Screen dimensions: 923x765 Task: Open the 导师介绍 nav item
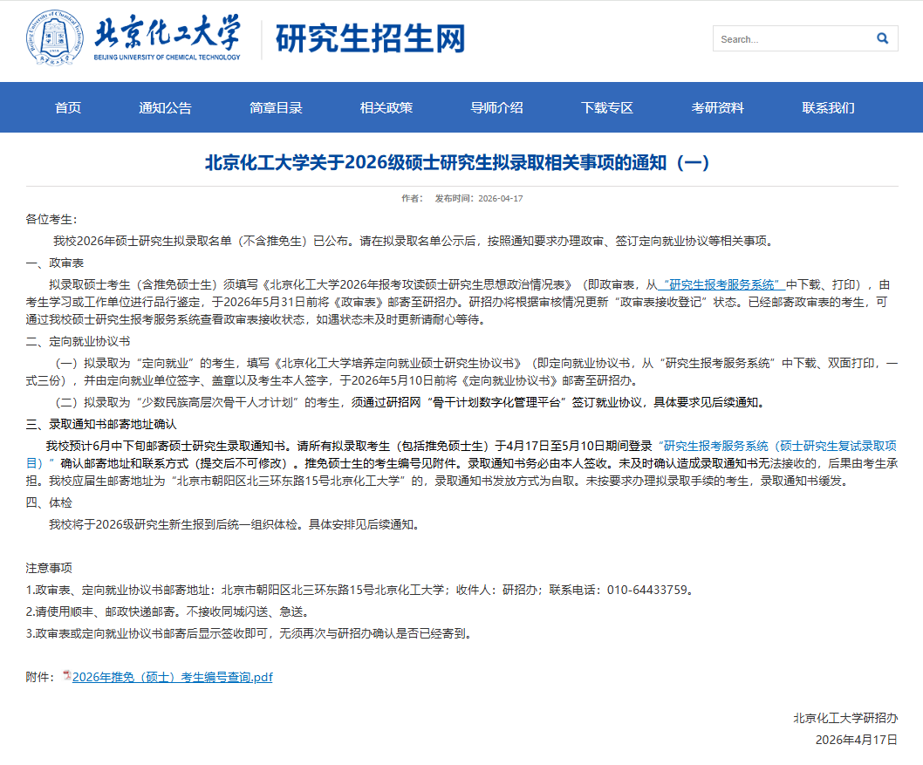pyautogui.click(x=496, y=107)
